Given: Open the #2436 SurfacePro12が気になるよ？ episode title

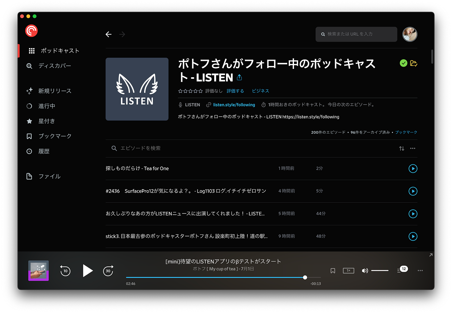Looking at the screenshot, I should click(x=186, y=191).
